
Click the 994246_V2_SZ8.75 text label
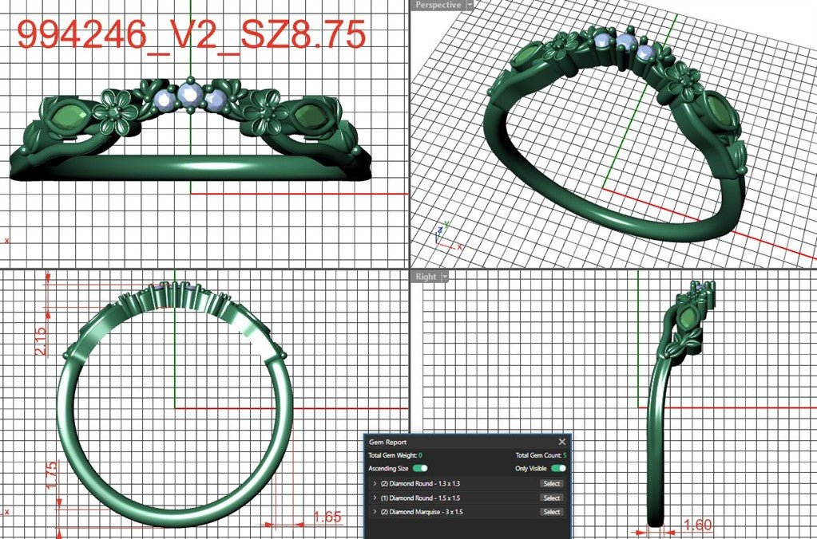click(x=191, y=35)
